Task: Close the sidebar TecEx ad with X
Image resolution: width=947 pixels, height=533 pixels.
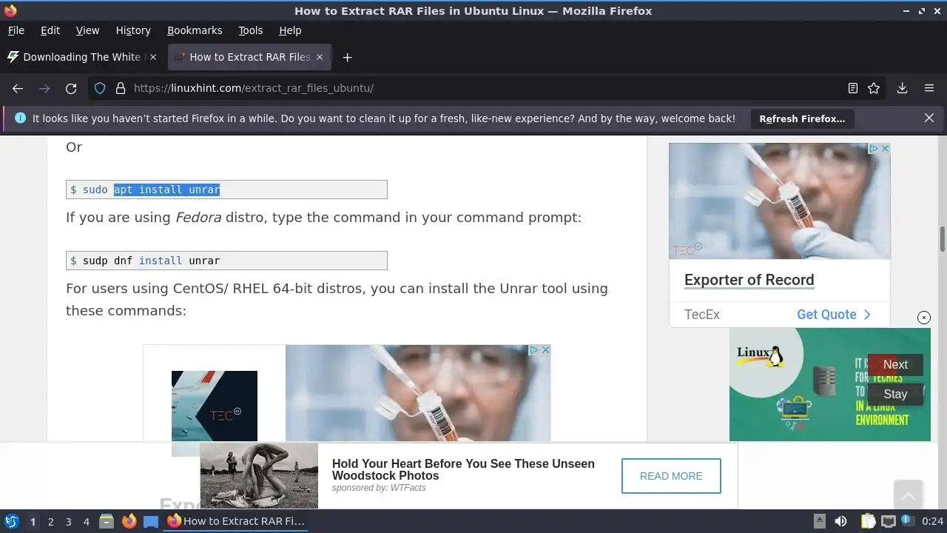Action: (x=885, y=149)
